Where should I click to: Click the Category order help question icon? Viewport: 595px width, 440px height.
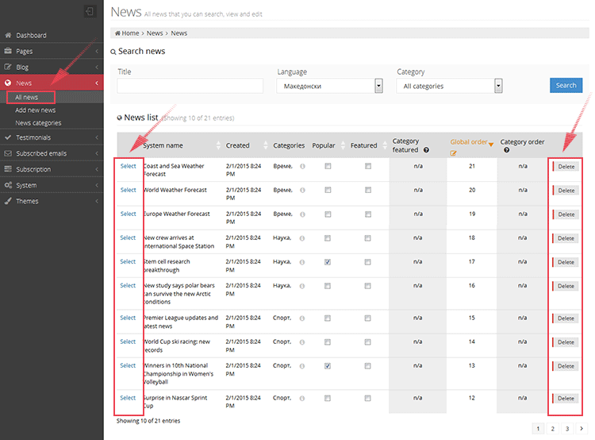coord(505,151)
